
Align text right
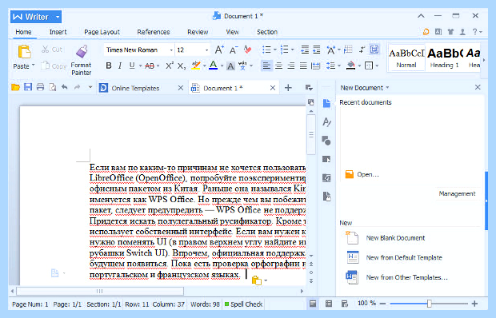(x=291, y=66)
